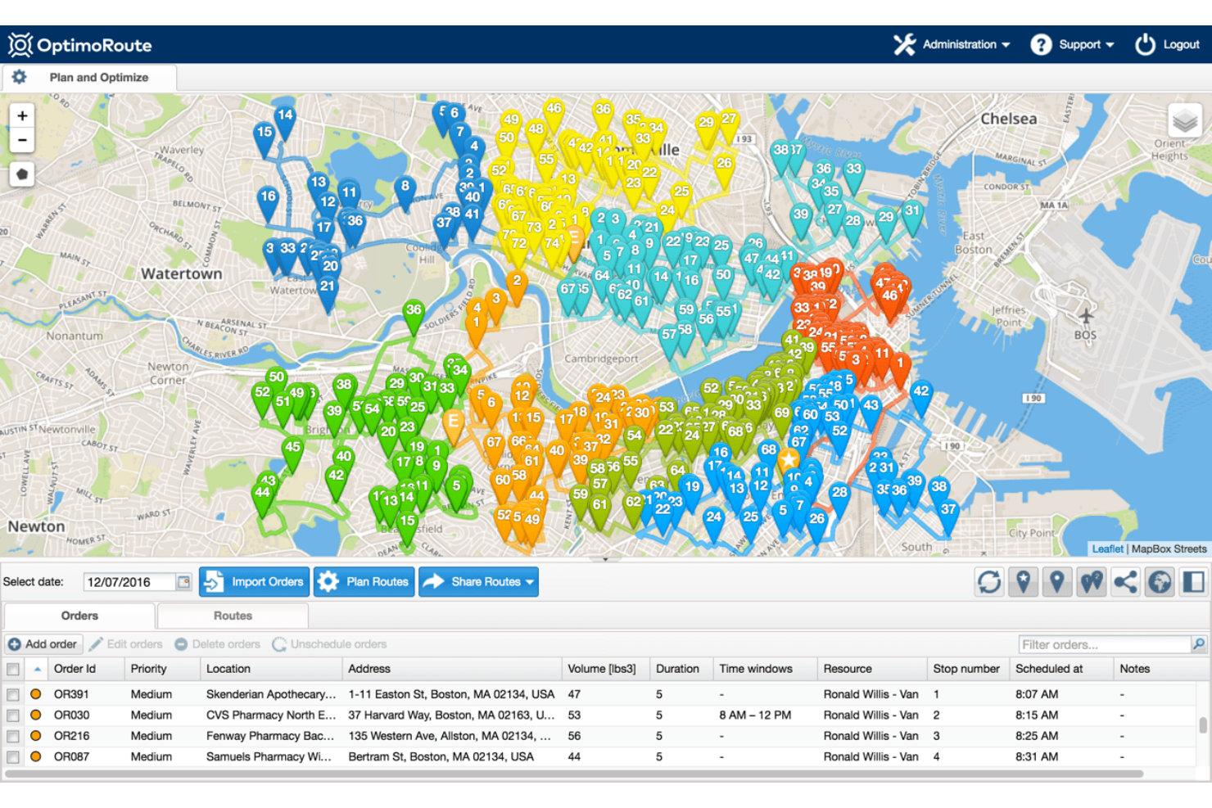Click the refresh map icon
Screen dimensions: 1212x808
tap(989, 582)
